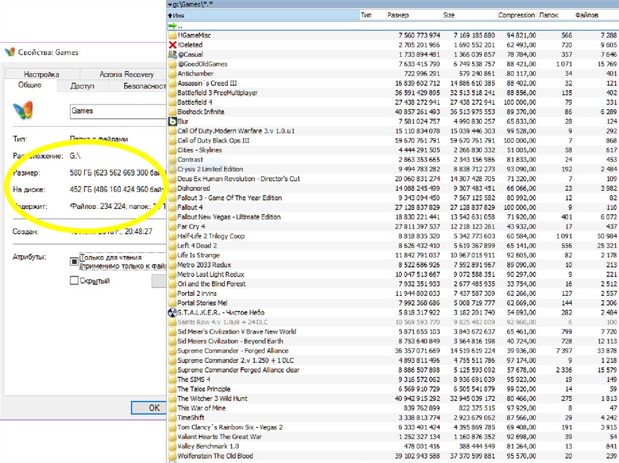Screen dimensions: 619x463
Task: Click the green parent directory arrow
Action: (x=172, y=26)
